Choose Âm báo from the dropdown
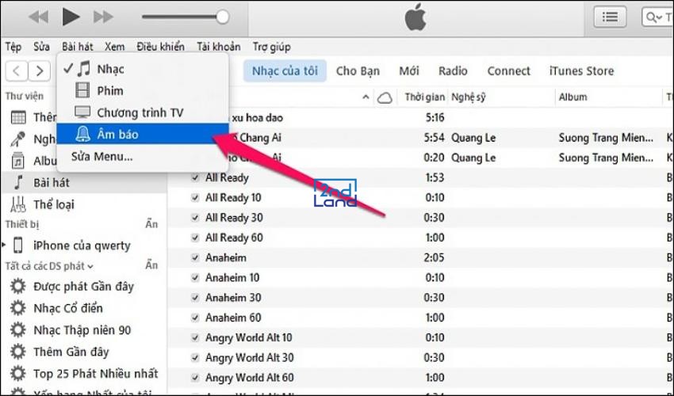This screenshot has width=674, height=396. pyautogui.click(x=142, y=134)
